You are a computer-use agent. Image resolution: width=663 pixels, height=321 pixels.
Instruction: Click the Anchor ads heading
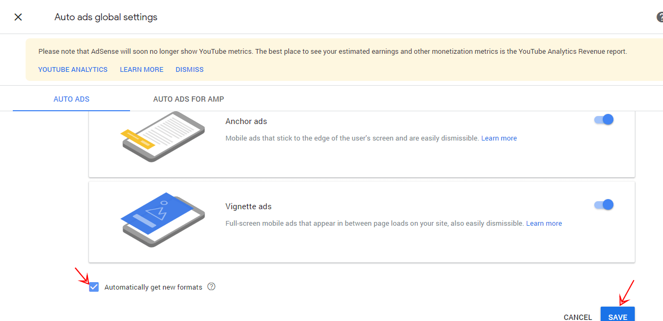click(x=246, y=121)
